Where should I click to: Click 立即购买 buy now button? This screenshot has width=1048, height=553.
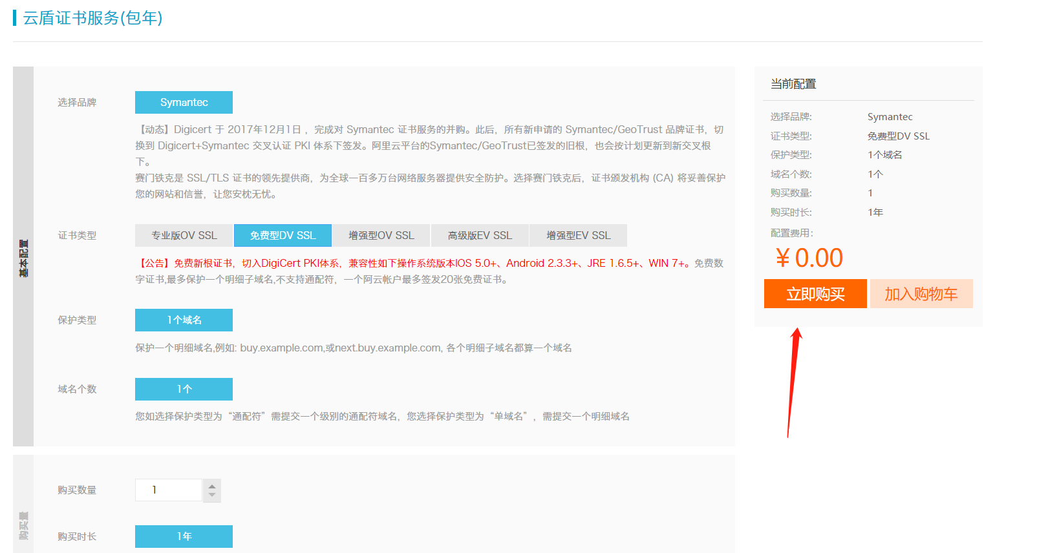[x=815, y=294]
